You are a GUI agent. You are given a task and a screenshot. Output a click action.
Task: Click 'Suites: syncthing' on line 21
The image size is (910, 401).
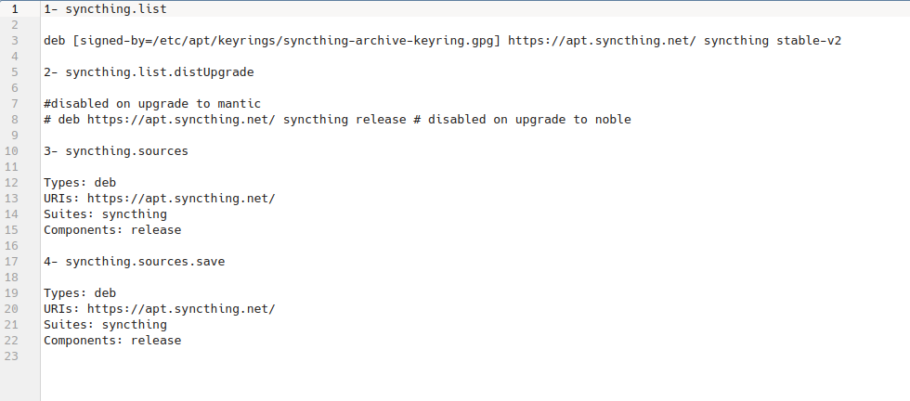click(105, 325)
